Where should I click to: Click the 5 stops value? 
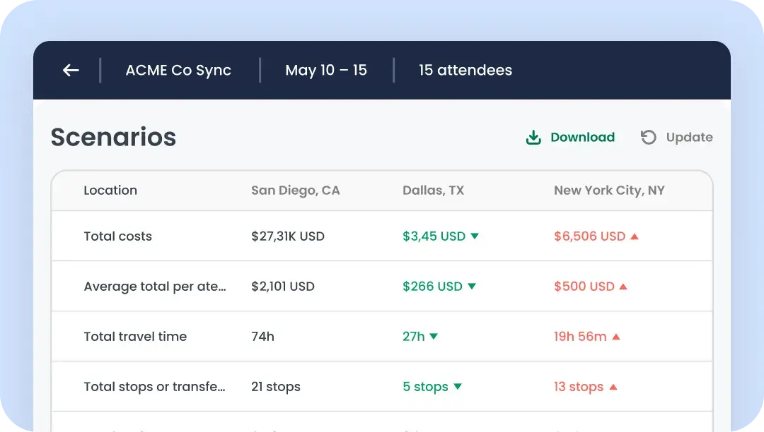point(425,387)
